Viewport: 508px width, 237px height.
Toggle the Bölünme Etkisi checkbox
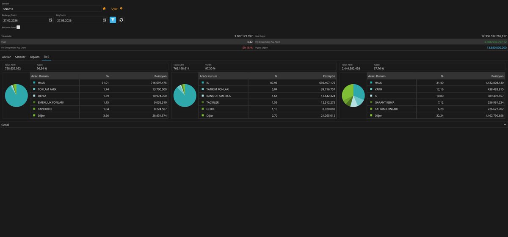point(18,27)
